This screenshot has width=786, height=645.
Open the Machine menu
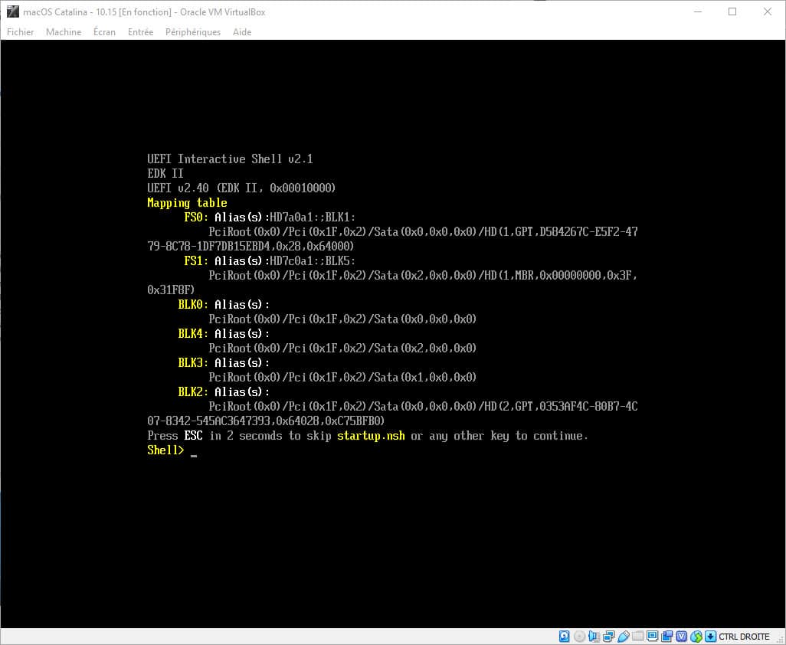64,32
